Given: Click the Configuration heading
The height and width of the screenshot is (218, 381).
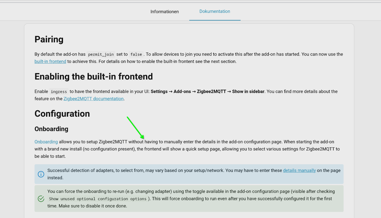Looking at the screenshot, I should click(x=62, y=114).
